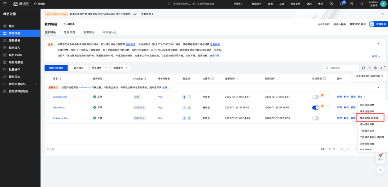Open the user avatar 'a' menu
The image size is (388, 187).
[x=383, y=4]
